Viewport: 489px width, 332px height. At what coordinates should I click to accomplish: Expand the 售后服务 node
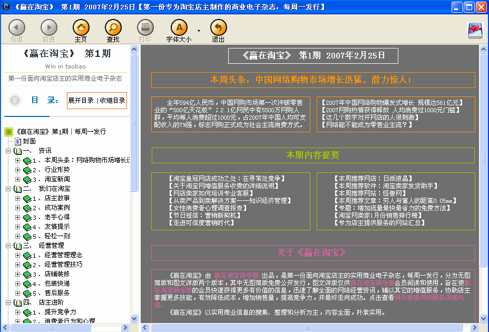18,294
